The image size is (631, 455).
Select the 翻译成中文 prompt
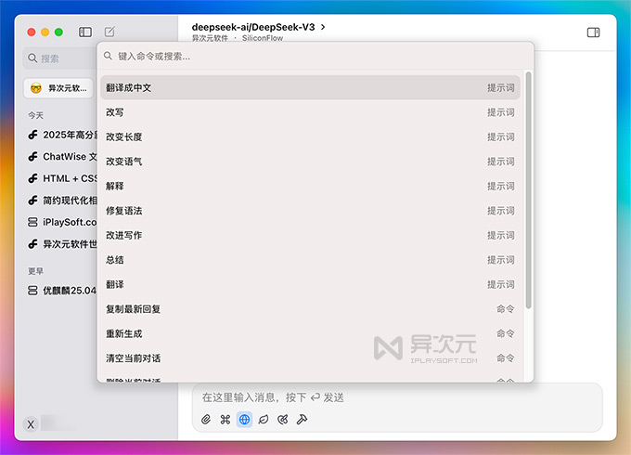tap(310, 88)
